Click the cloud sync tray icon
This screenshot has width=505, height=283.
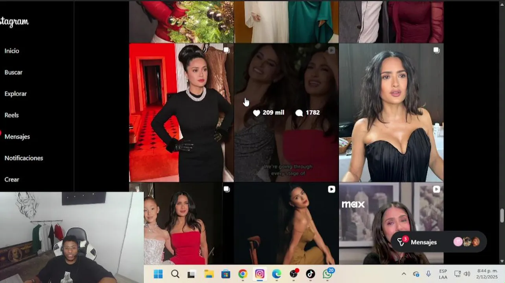coord(416,274)
